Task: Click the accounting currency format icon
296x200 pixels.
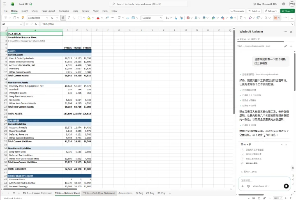Action: (167, 18)
